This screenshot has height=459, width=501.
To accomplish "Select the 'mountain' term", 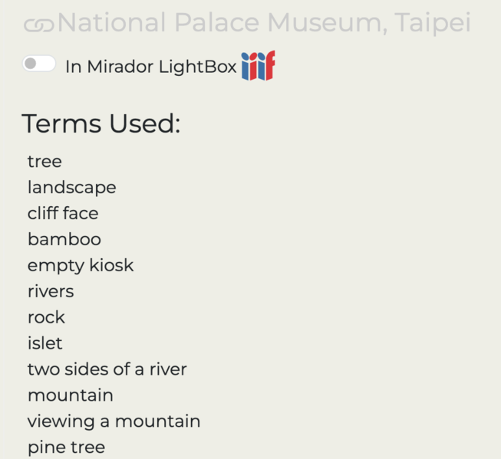I will 70,395.
